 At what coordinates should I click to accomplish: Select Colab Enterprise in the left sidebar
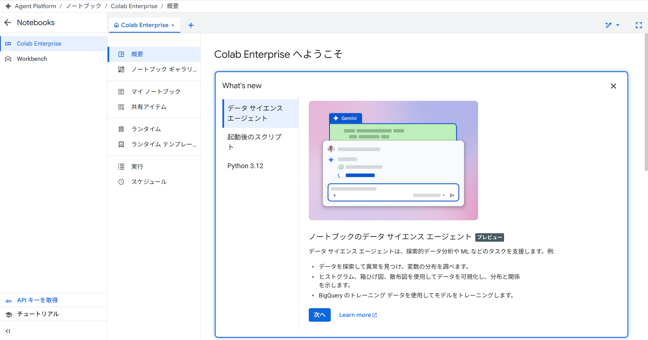click(x=39, y=43)
